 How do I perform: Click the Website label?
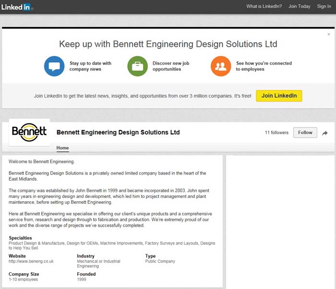click(x=17, y=256)
